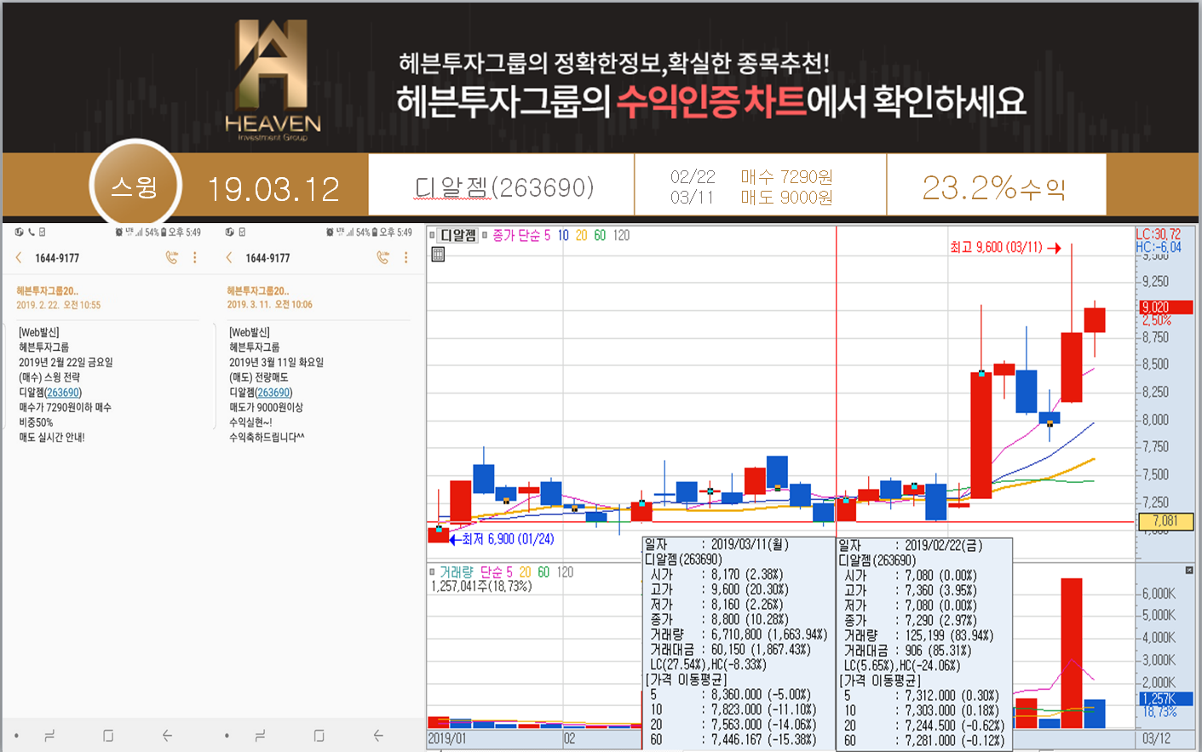Click the small square marker before 거래량
Image resolution: width=1202 pixels, height=752 pixels.
432,572
